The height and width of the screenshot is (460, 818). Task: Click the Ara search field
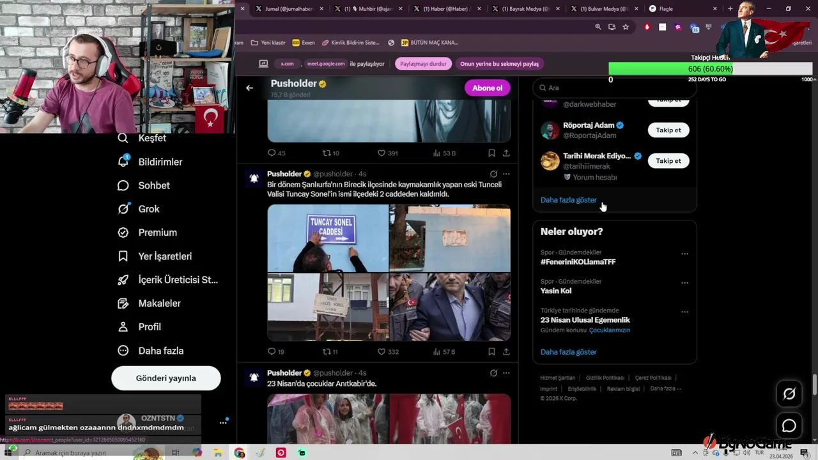click(x=615, y=88)
